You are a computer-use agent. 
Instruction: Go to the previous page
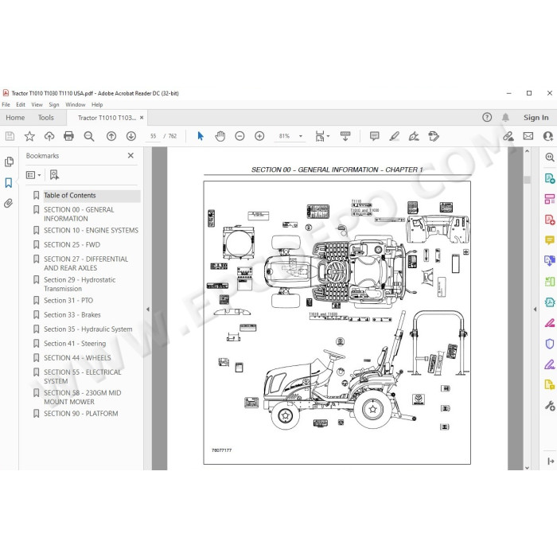pyautogui.click(x=111, y=136)
